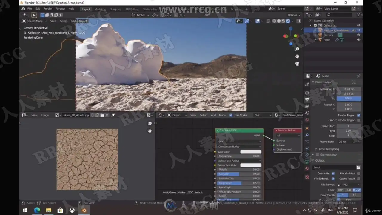Switch to the Sculpting workspace tab
This screenshot has height=215, width=382.
tap(116, 9)
